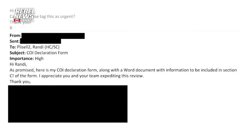This screenshot has height=137, width=244.
Task: Select the COI Declaration Form subject text
Action: [x=47, y=53]
